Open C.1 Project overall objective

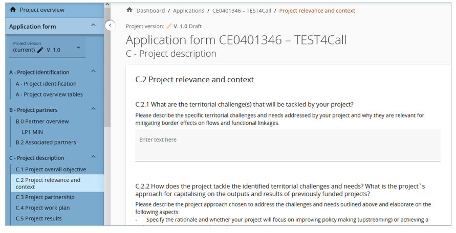[51, 170]
